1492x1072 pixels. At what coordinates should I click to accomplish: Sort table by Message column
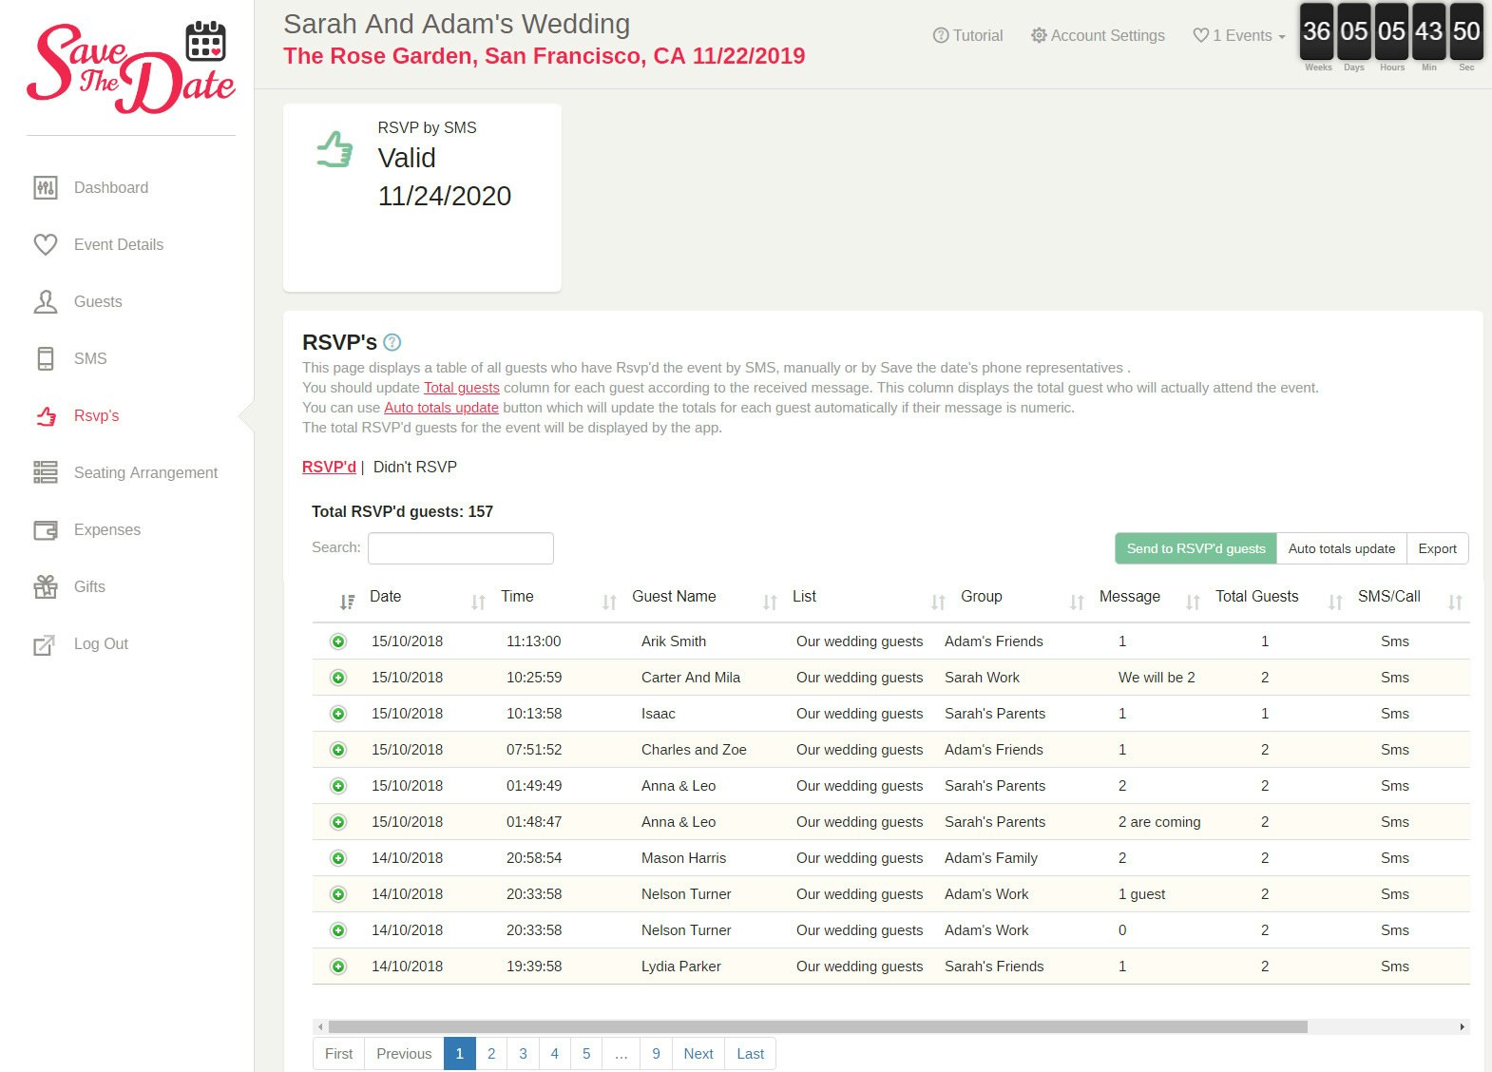tap(1129, 597)
